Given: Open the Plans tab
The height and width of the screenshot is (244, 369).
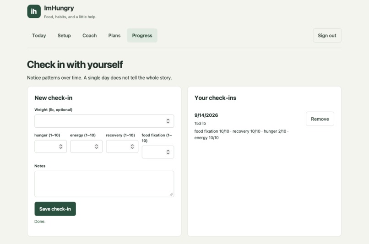Looking at the screenshot, I should [114, 36].
